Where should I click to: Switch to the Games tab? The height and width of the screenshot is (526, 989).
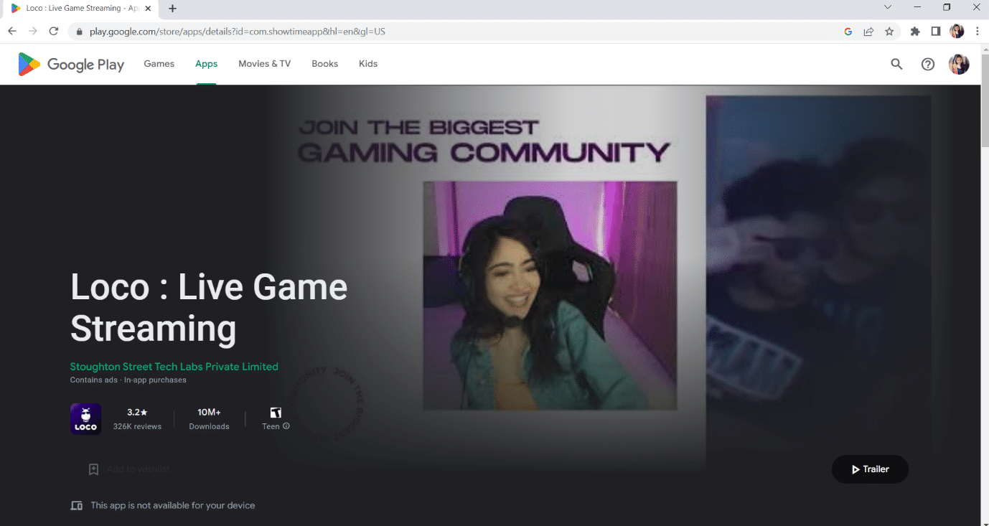click(x=159, y=64)
